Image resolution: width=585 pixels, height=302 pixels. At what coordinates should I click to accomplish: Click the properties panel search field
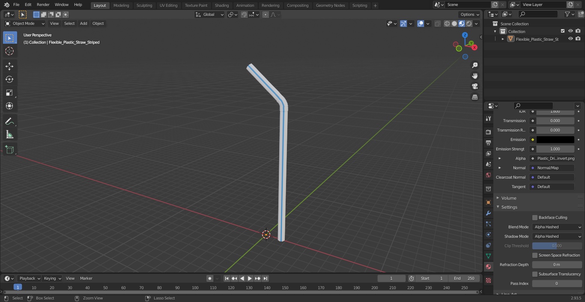(534, 106)
